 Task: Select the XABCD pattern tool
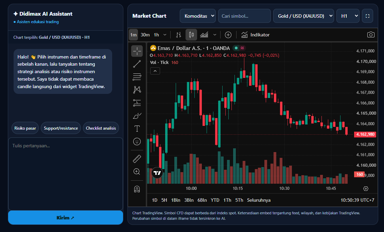(x=137, y=90)
